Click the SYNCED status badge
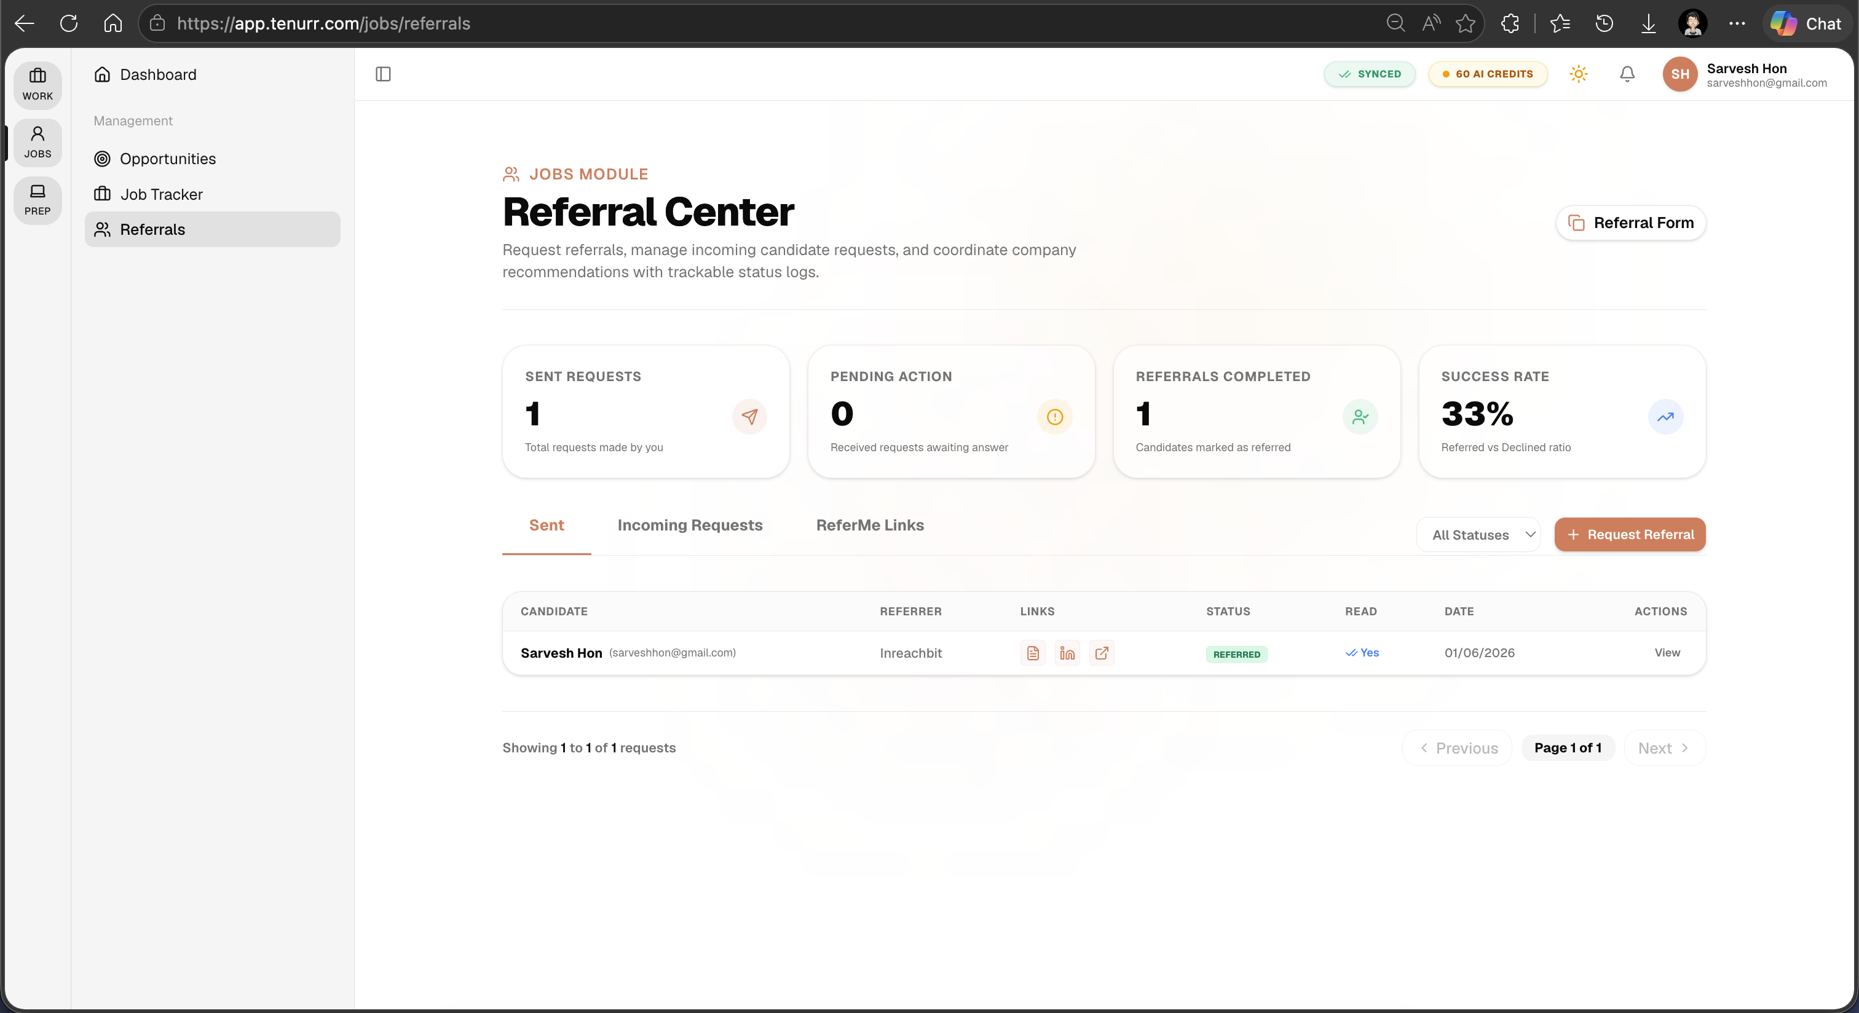The height and width of the screenshot is (1013, 1859). 1369,74
